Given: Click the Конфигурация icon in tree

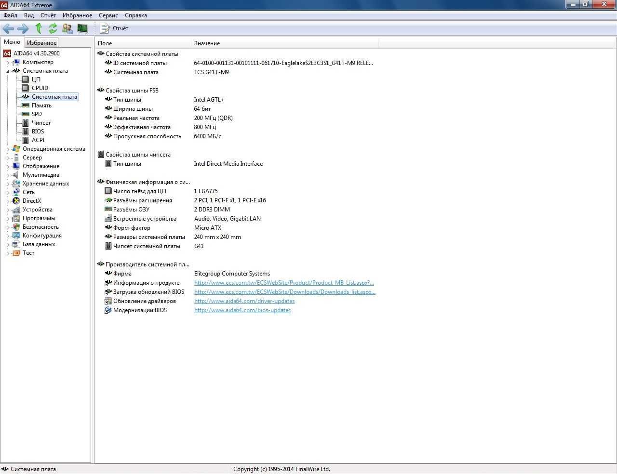Looking at the screenshot, I should point(16,236).
